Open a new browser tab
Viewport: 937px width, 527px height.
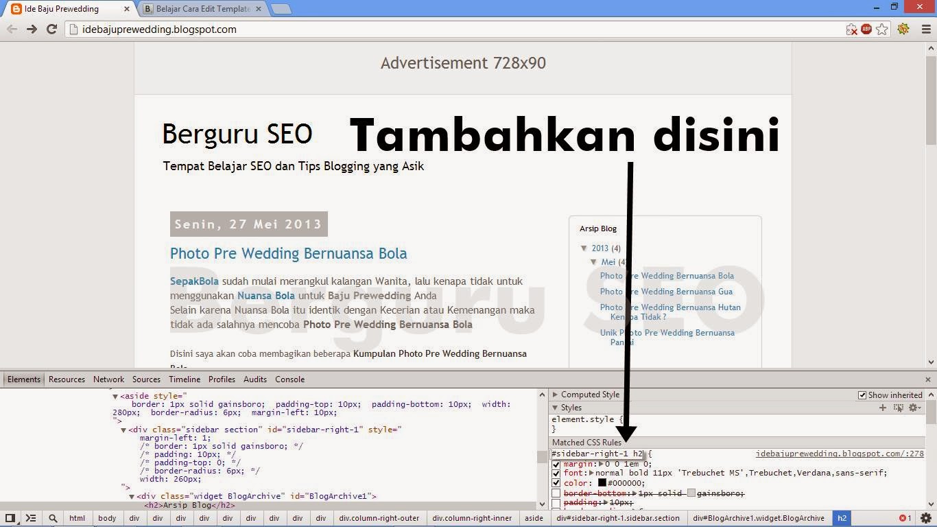(281, 9)
